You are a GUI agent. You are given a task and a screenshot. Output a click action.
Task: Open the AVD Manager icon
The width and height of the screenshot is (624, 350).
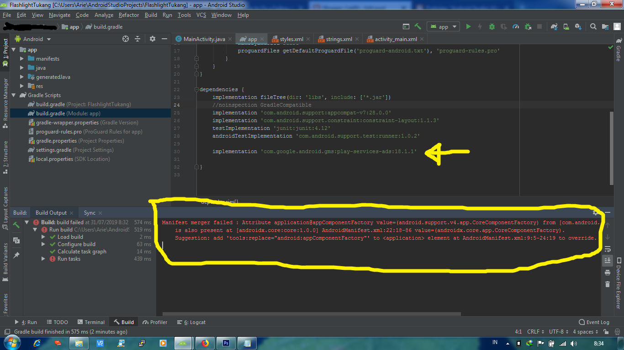tap(566, 26)
